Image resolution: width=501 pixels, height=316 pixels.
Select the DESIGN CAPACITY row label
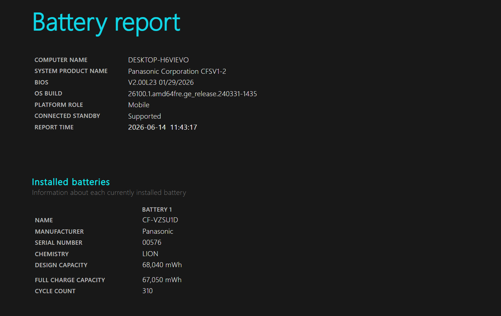click(61, 265)
